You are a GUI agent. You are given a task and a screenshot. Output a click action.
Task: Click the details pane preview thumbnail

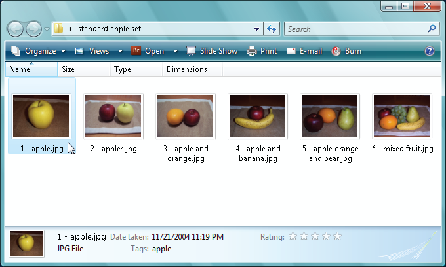click(x=26, y=243)
